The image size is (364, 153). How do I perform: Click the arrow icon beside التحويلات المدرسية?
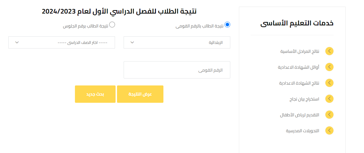pyautogui.click(x=329, y=131)
